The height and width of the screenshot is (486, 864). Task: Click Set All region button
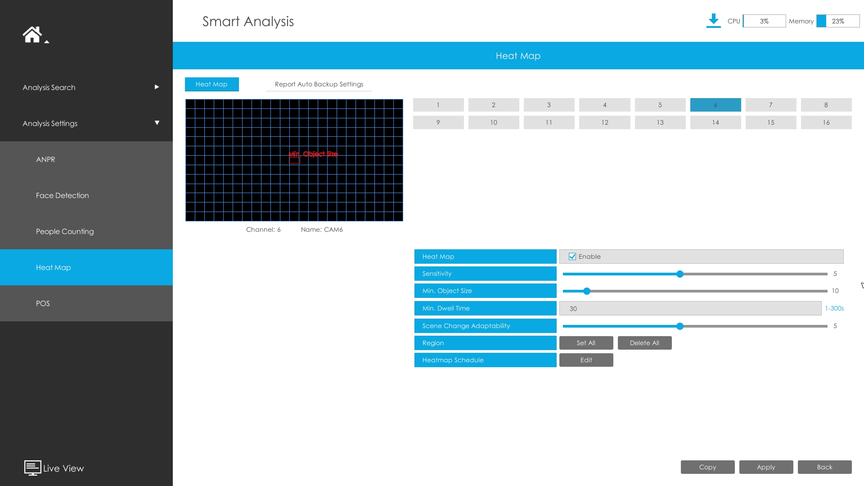(586, 343)
